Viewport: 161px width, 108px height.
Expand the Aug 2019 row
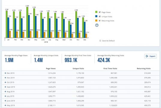tap(5, 91)
